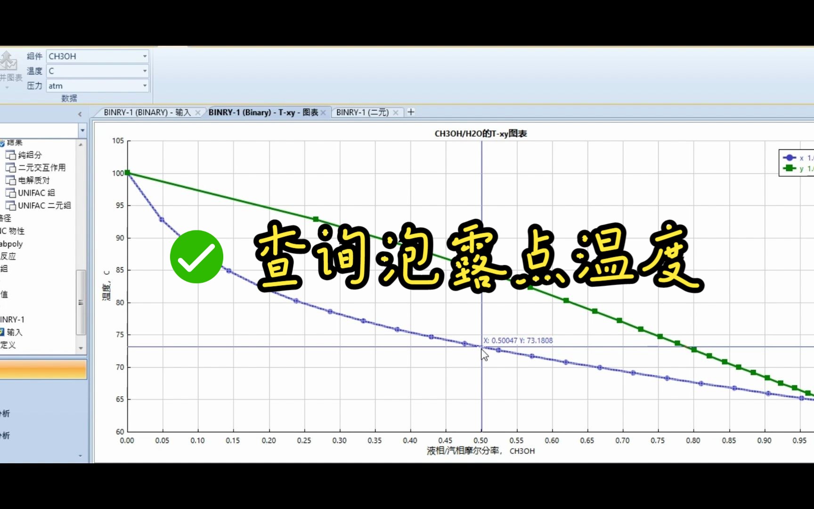
Task: Open the navigation pane filter dropdown arrow
Action: [82, 130]
